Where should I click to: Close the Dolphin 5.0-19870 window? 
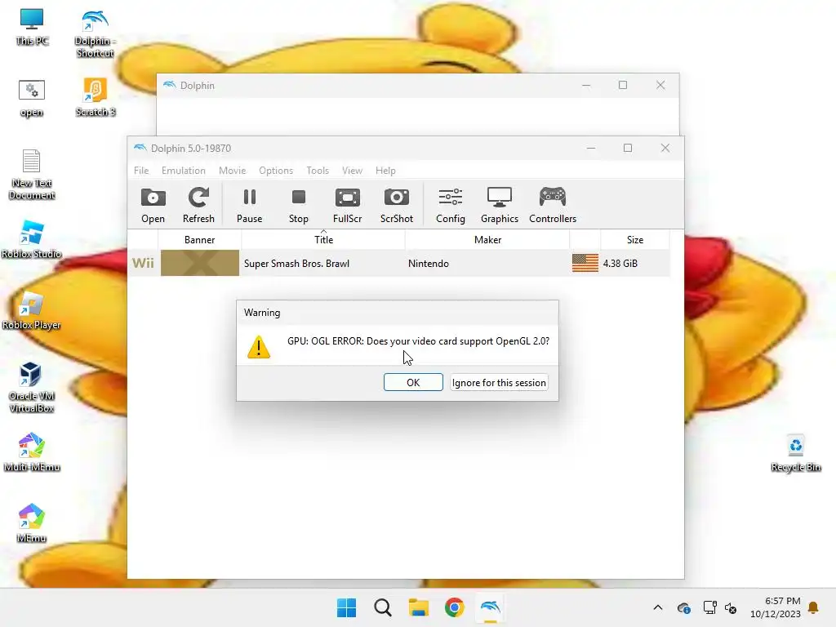tap(665, 149)
